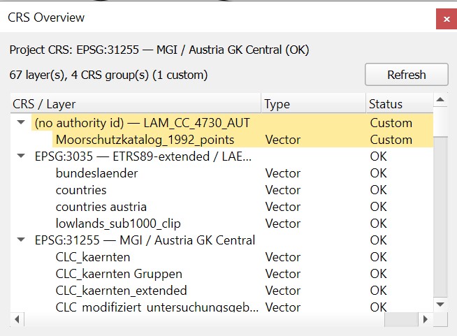Select the CLC_kaernten layer row
Image resolution: width=457 pixels, height=336 pixels.
(222, 257)
